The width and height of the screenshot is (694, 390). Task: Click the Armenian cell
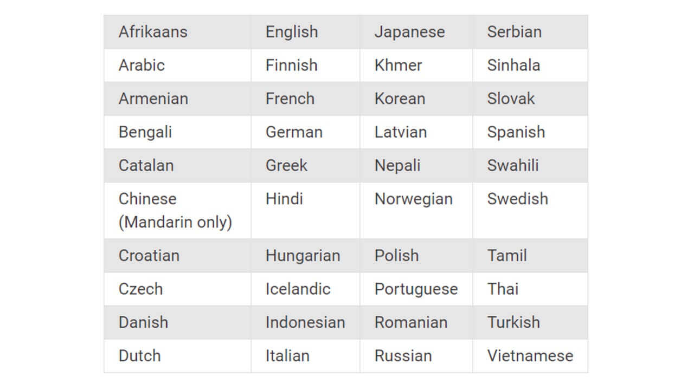153,99
